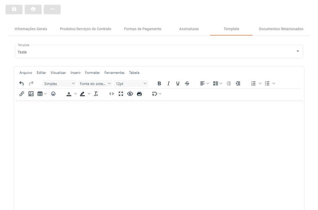318x210 pixels.
Task: Open the Template dropdown showing Teste
Action: click(159, 52)
